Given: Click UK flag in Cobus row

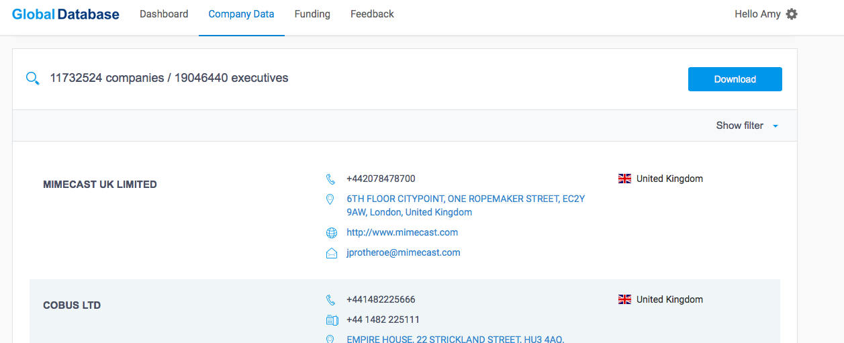Looking at the screenshot, I should pos(624,299).
